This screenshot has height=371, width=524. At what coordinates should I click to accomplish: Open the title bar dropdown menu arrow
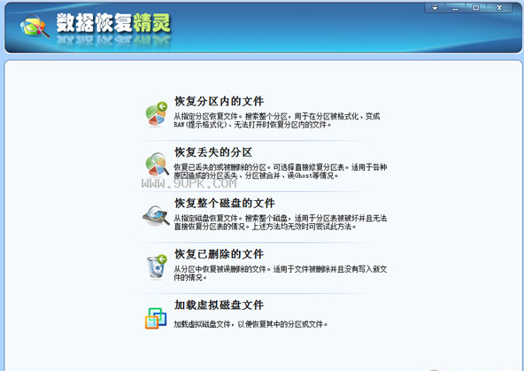[x=435, y=8]
